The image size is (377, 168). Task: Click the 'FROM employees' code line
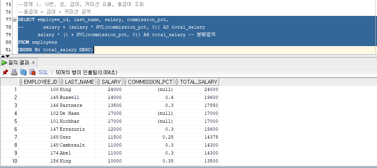click(x=38, y=42)
